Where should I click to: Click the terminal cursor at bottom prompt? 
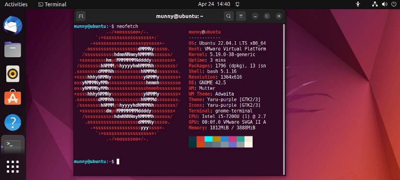pos(118,162)
